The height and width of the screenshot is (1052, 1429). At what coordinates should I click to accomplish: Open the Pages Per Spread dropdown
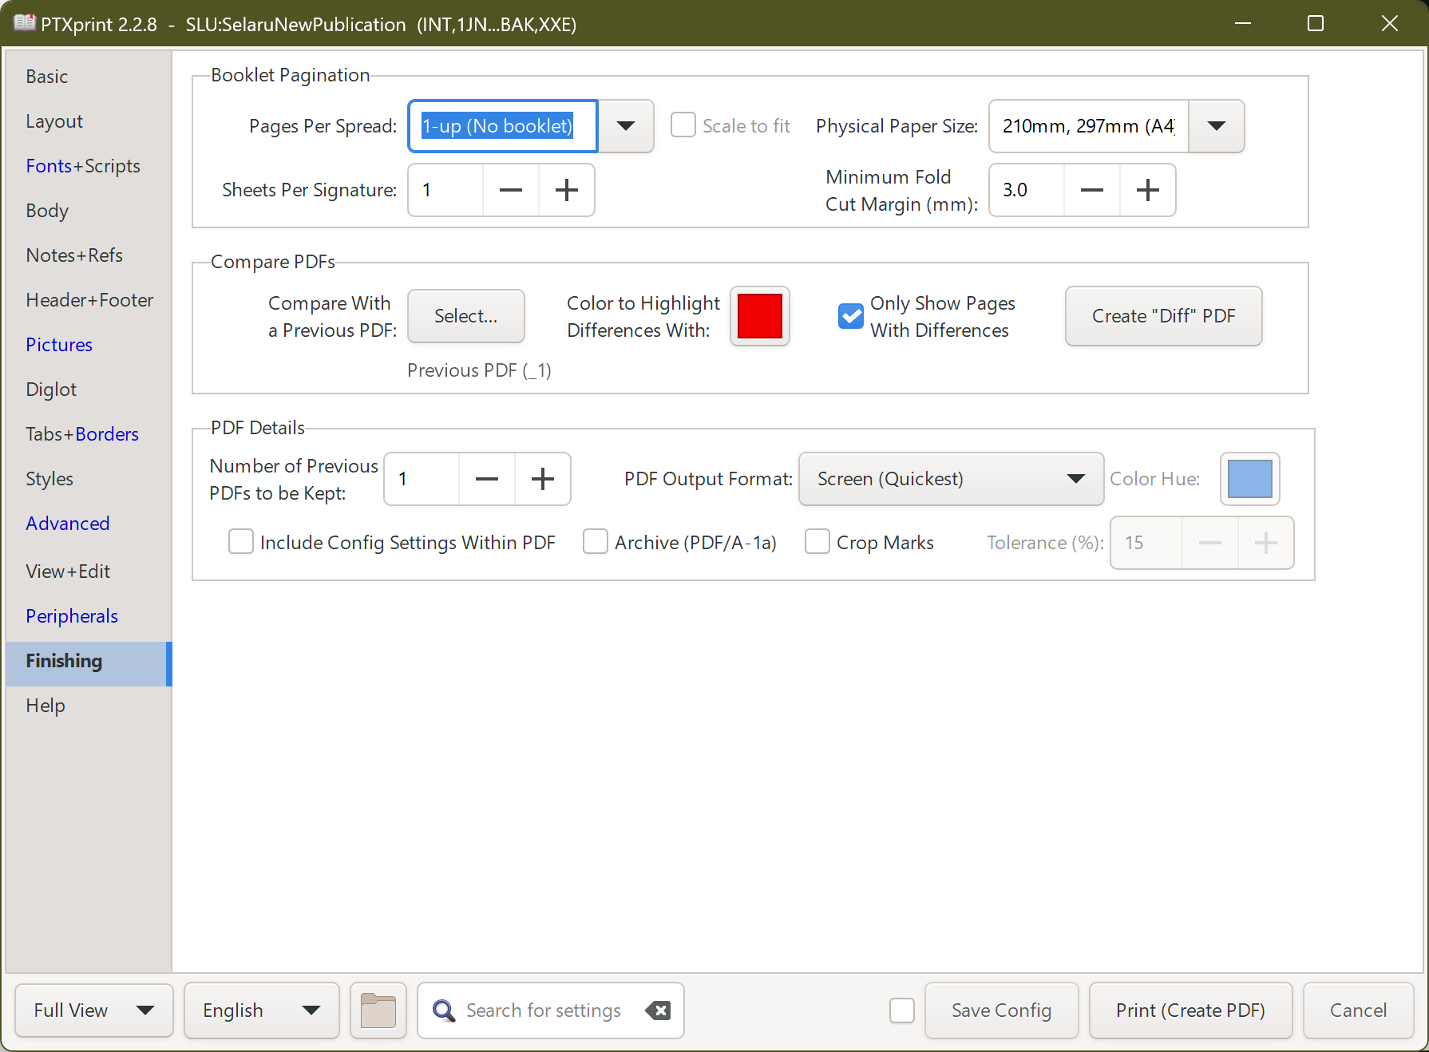(x=626, y=126)
